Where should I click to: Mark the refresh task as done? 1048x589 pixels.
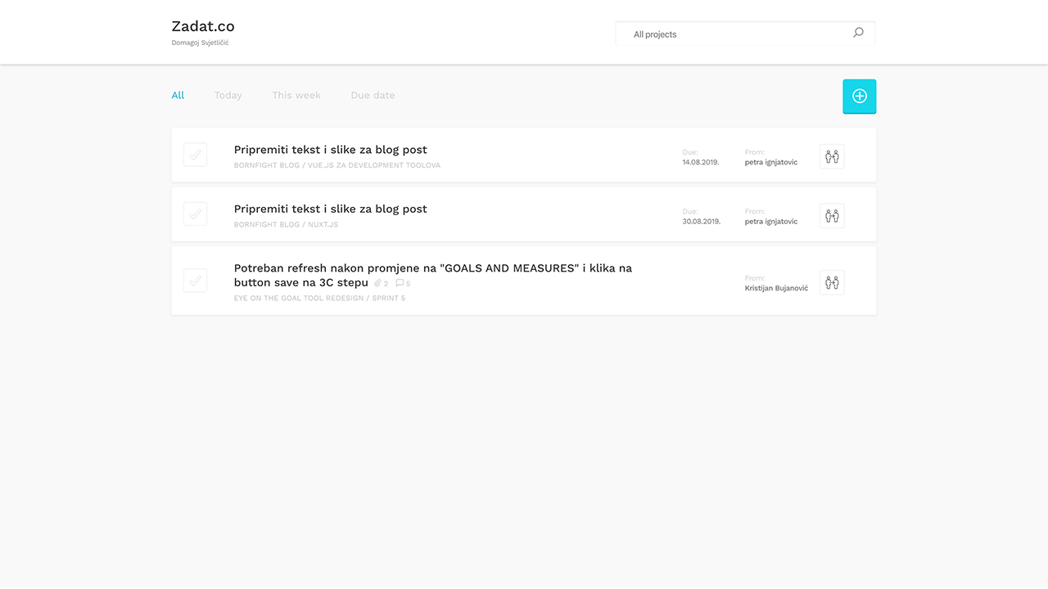click(x=195, y=280)
